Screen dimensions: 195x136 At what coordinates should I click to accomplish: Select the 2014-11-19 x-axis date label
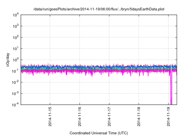[168, 117]
